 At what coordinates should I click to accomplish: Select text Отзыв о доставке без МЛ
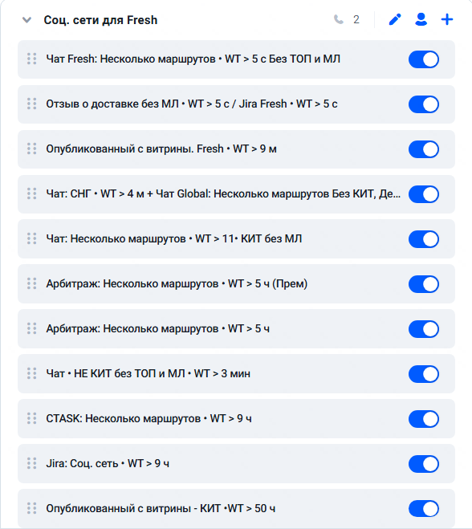(112, 104)
